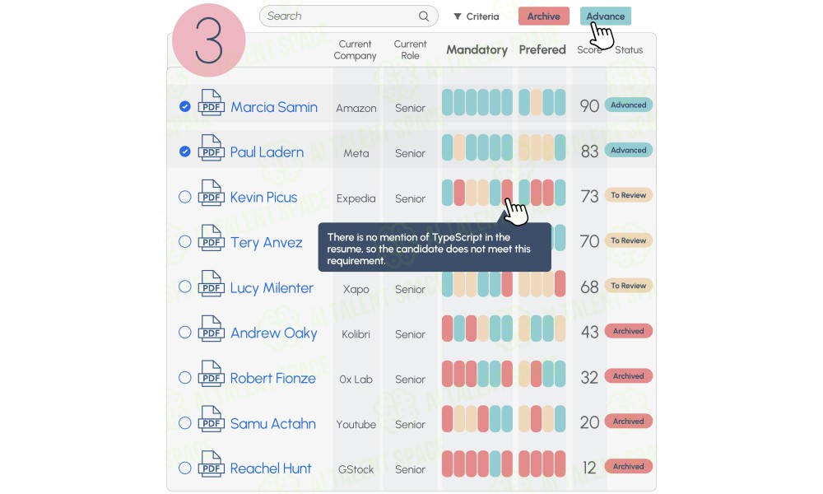The image size is (823, 494).
Task: Uncheck the Marcia Samin row checkbox
Action: tap(184, 106)
